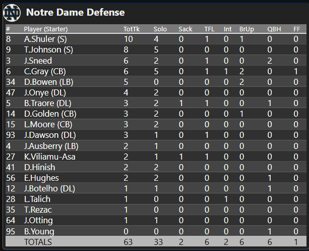Click the FF column header
Screen dimensions: 309x251
point(297,29)
